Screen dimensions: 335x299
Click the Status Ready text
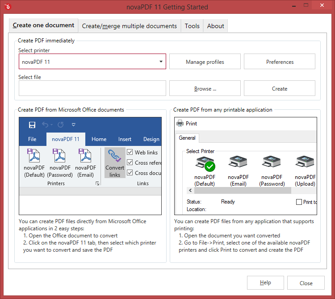(x=228, y=202)
